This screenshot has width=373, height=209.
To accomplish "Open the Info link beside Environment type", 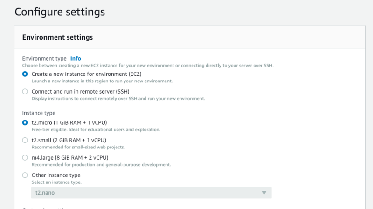I will pyautogui.click(x=76, y=59).
